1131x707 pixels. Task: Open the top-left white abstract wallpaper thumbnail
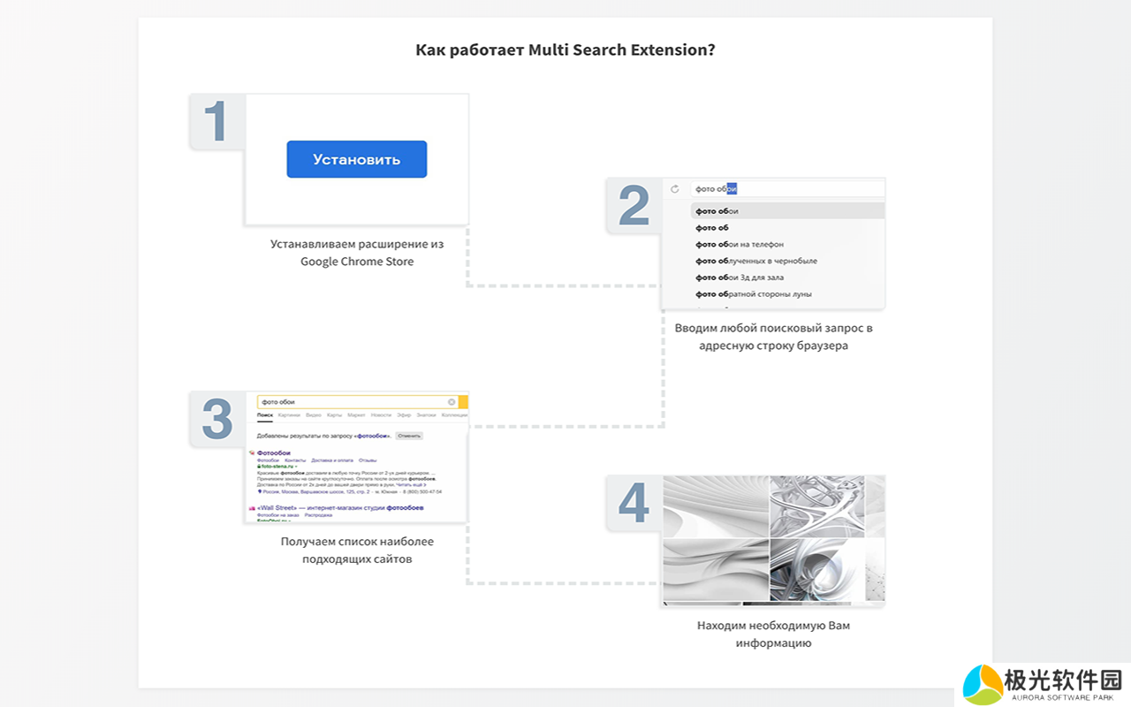tap(715, 506)
